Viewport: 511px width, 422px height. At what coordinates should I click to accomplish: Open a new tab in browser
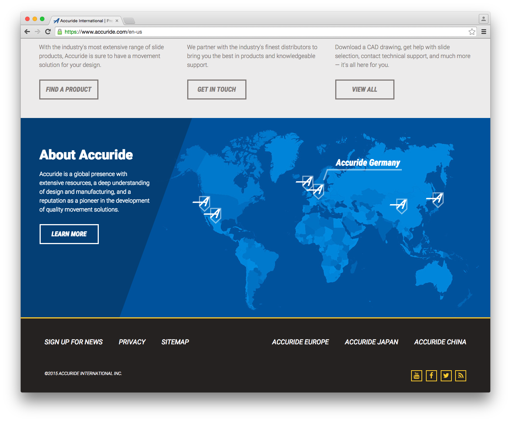[x=129, y=21]
